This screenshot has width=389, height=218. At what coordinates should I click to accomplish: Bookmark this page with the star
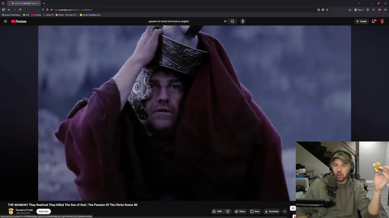click(x=327, y=10)
